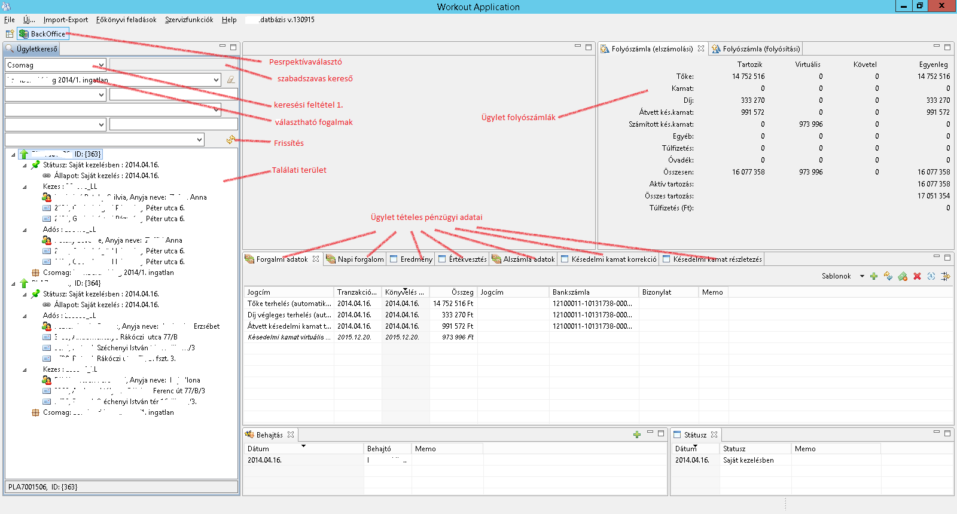Switch to the Értékvesztés tab

(x=462, y=259)
